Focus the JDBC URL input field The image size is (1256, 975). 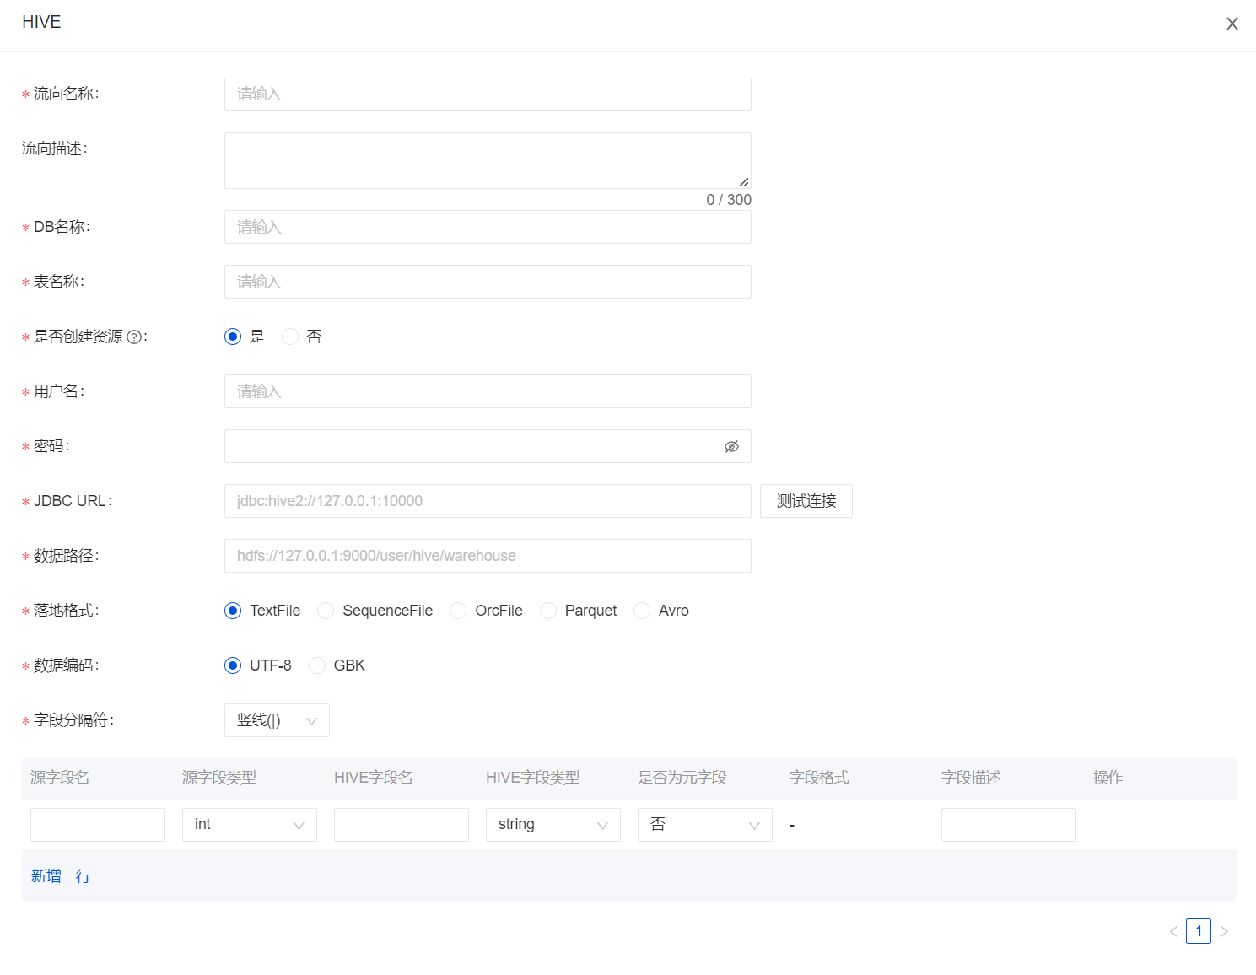[x=488, y=501]
